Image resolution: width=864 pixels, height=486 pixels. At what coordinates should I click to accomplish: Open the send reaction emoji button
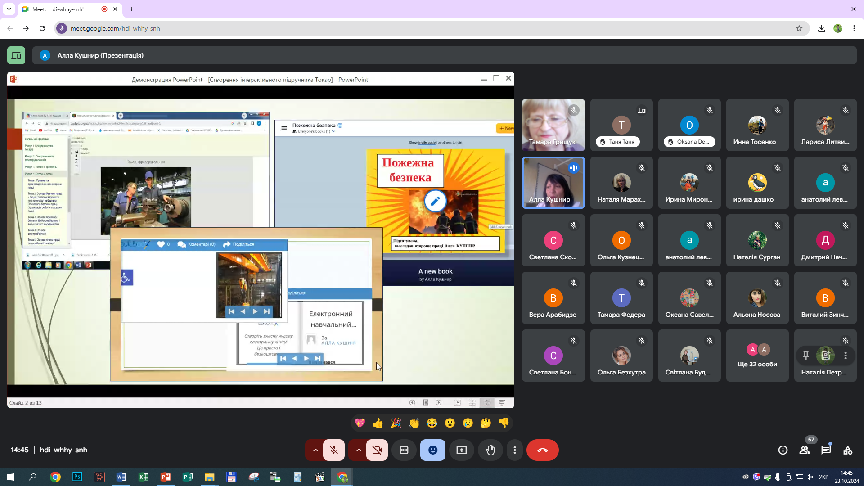[432, 450]
